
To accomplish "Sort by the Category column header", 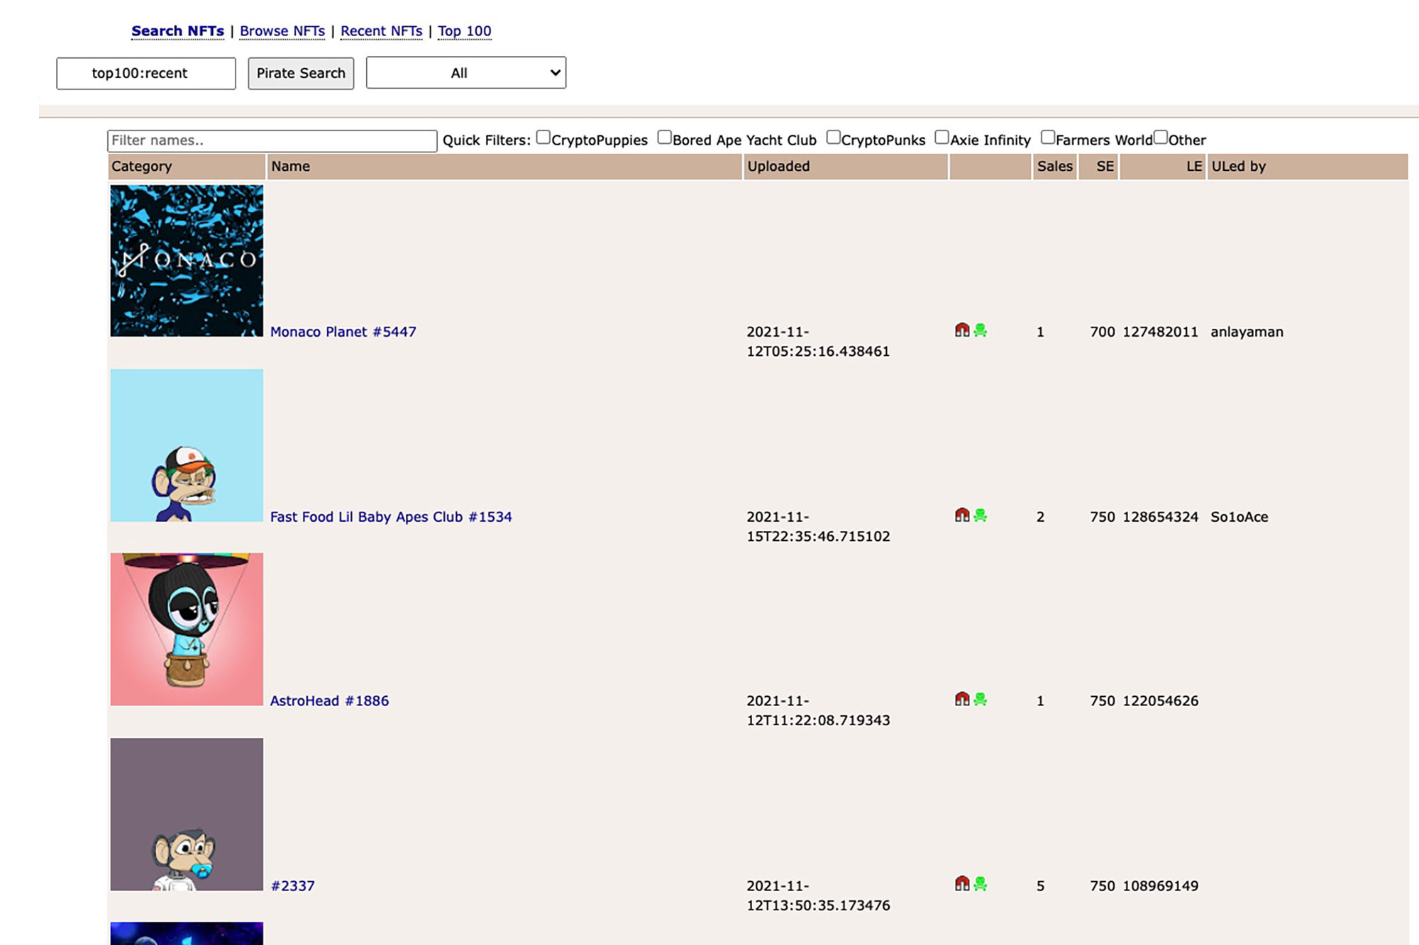I will point(187,167).
